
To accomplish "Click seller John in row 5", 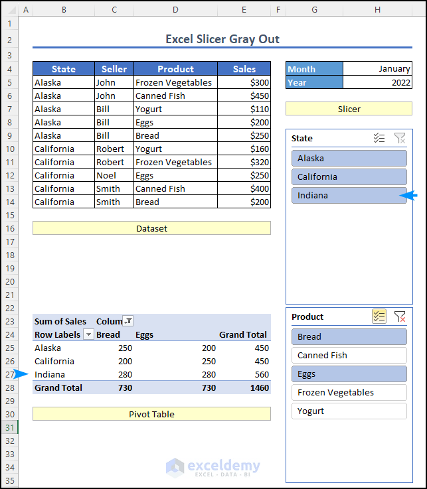I will (x=114, y=82).
